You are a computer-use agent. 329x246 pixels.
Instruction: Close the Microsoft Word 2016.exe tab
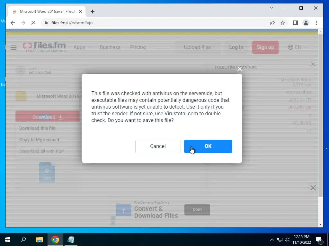[80, 12]
